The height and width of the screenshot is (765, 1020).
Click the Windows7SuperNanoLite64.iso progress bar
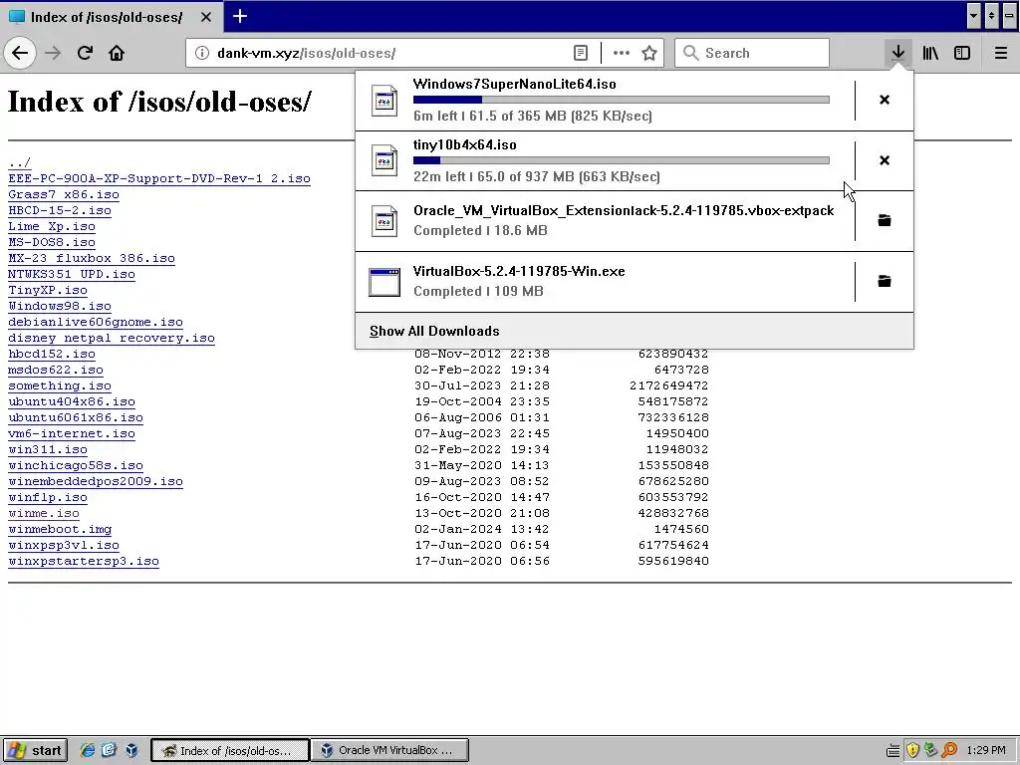pyautogui.click(x=622, y=100)
